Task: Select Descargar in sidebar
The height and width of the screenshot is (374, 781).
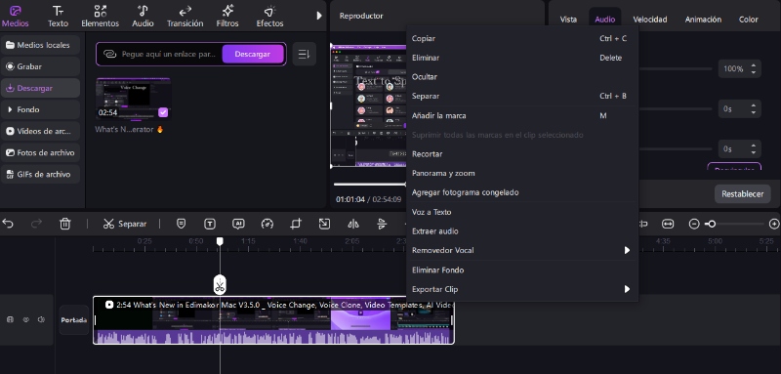Action: pos(40,88)
